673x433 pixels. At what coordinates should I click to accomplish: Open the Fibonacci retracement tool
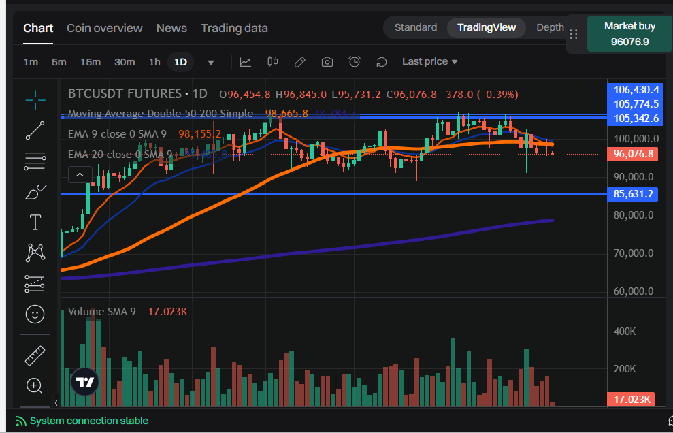35,161
